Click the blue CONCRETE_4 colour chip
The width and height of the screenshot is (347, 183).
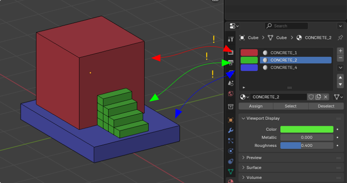[249, 68]
